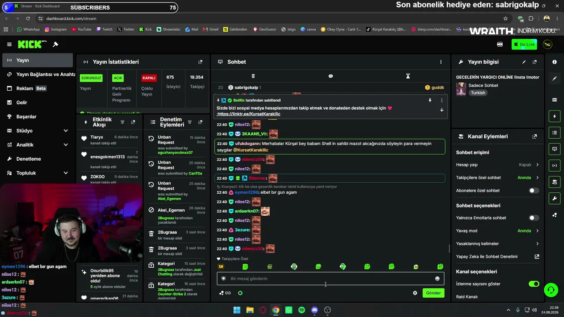Open the YouTube bookmark
Image resolution: width=564 pixels, height=317 pixels.
point(81,29)
